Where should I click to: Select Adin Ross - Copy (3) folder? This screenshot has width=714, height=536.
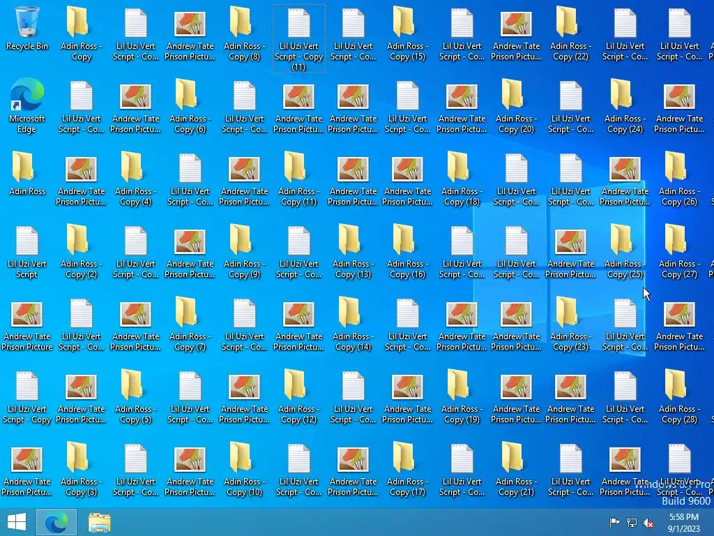click(x=81, y=470)
